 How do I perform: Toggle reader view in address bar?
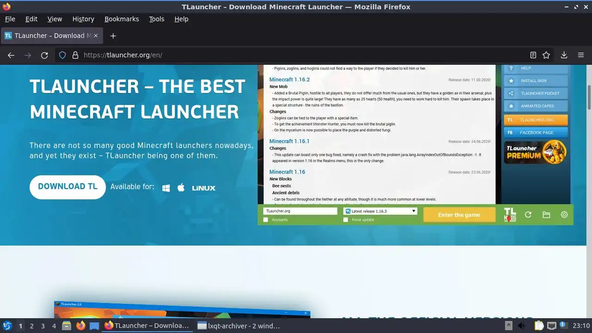tap(533, 55)
